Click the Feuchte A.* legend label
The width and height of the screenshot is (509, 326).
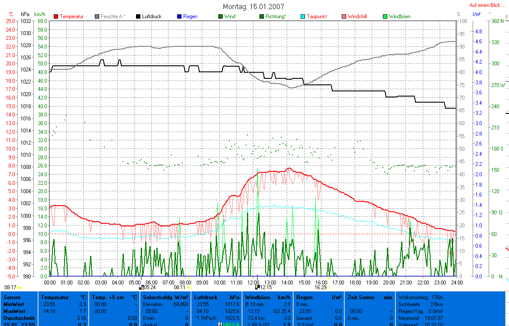[x=113, y=16]
